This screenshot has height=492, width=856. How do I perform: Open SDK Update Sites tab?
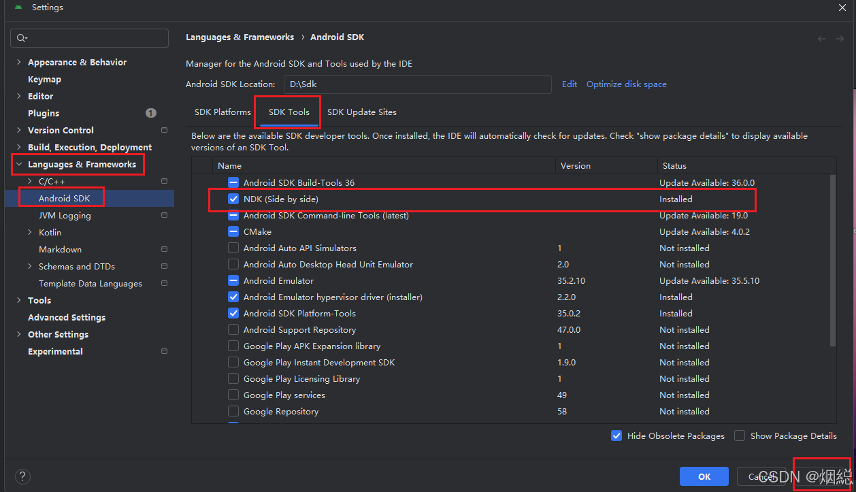361,112
